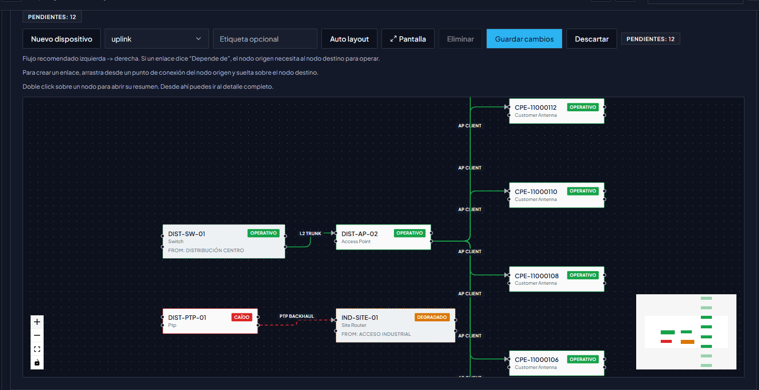This screenshot has width=759, height=390.
Task: Click the OPERATIVO badge on DIST-SW-01
Action: coord(264,233)
